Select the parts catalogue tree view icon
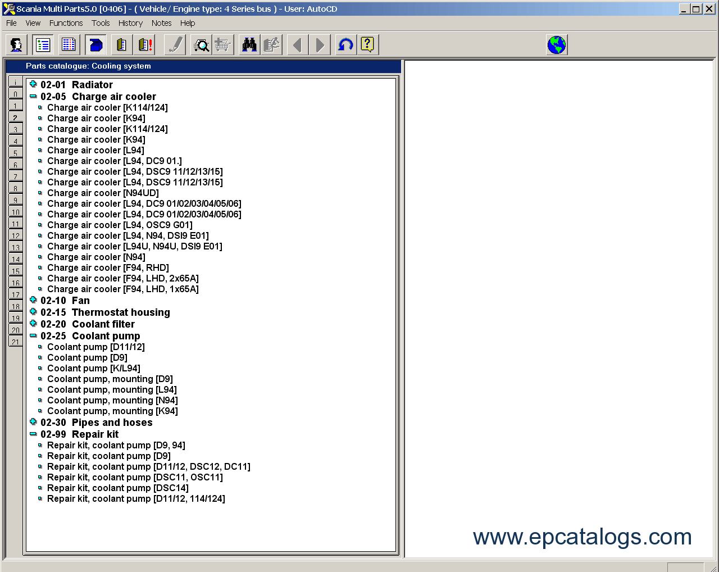 [42, 44]
